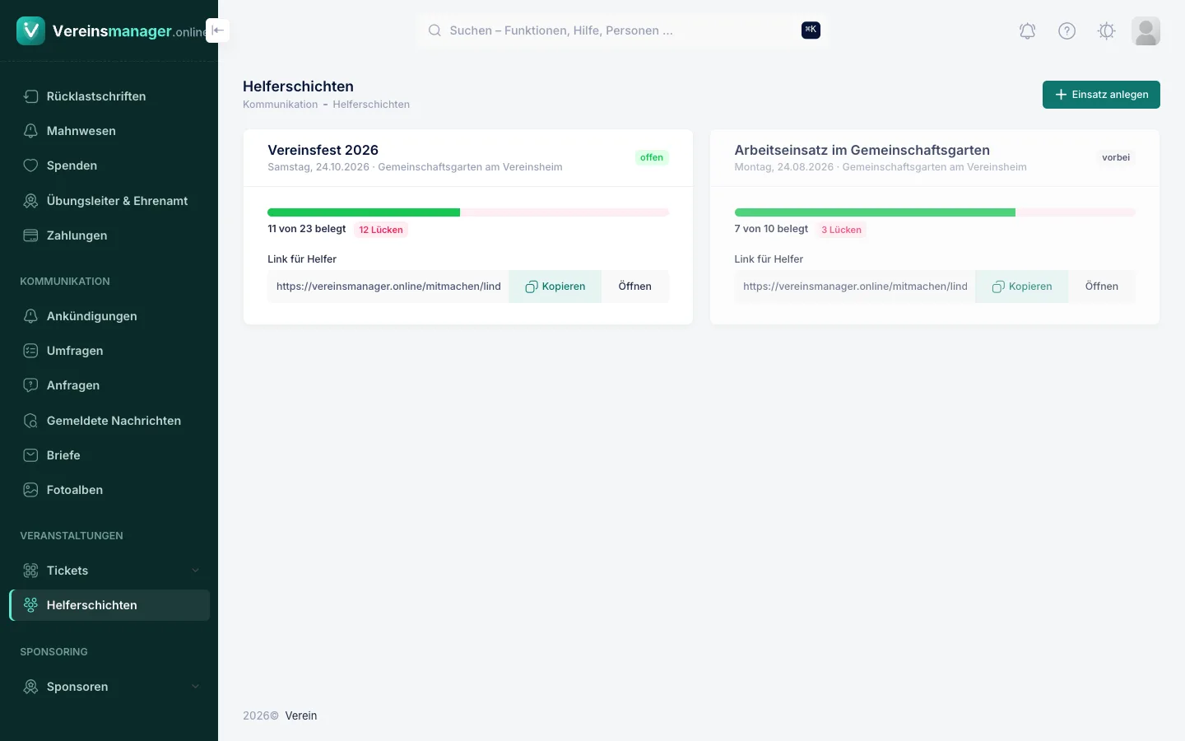
Task: Click the Spenden heart icon
Action: click(30, 165)
